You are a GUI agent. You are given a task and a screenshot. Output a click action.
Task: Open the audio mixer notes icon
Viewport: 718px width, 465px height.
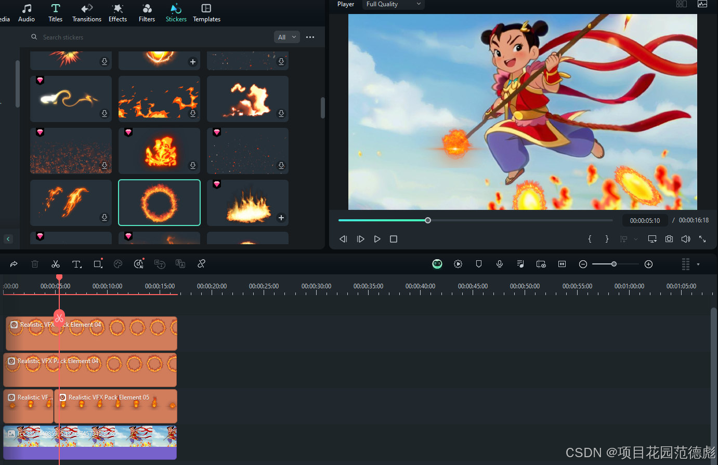[520, 264]
